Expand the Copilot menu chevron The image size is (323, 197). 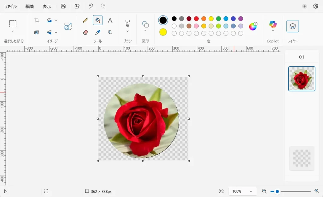[x=273, y=30]
